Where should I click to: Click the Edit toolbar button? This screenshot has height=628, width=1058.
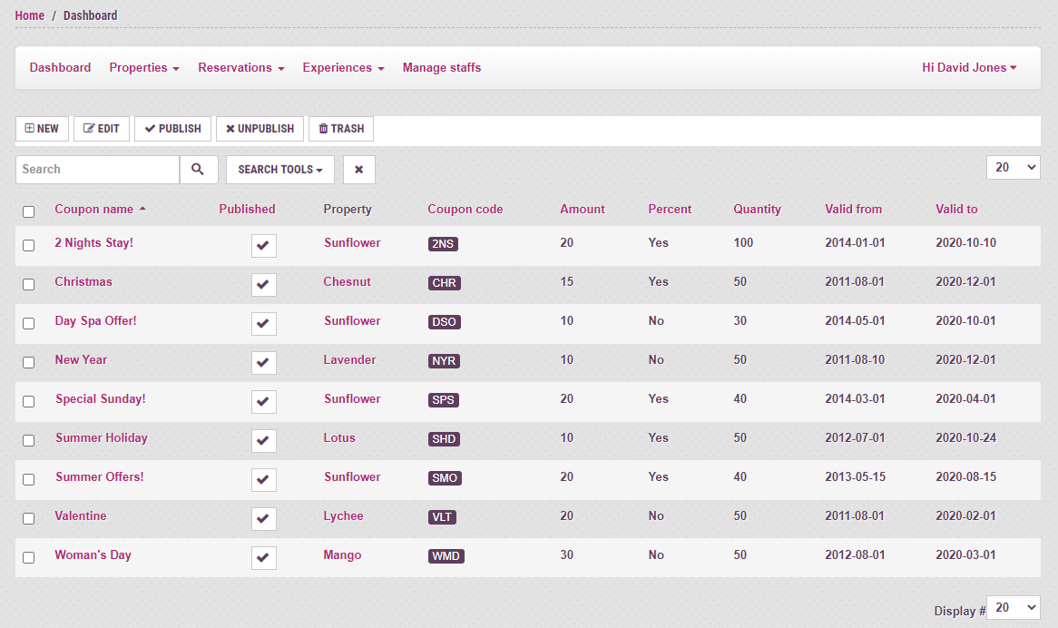102,129
